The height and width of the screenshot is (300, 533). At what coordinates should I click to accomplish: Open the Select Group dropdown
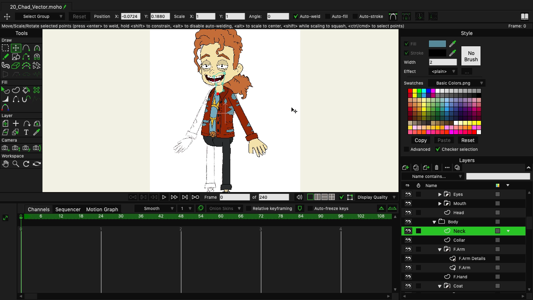point(40,16)
